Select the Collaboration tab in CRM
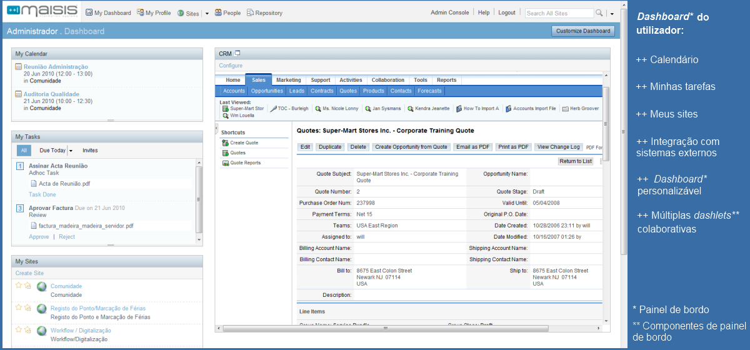The width and height of the screenshot is (750, 350). 388,80
